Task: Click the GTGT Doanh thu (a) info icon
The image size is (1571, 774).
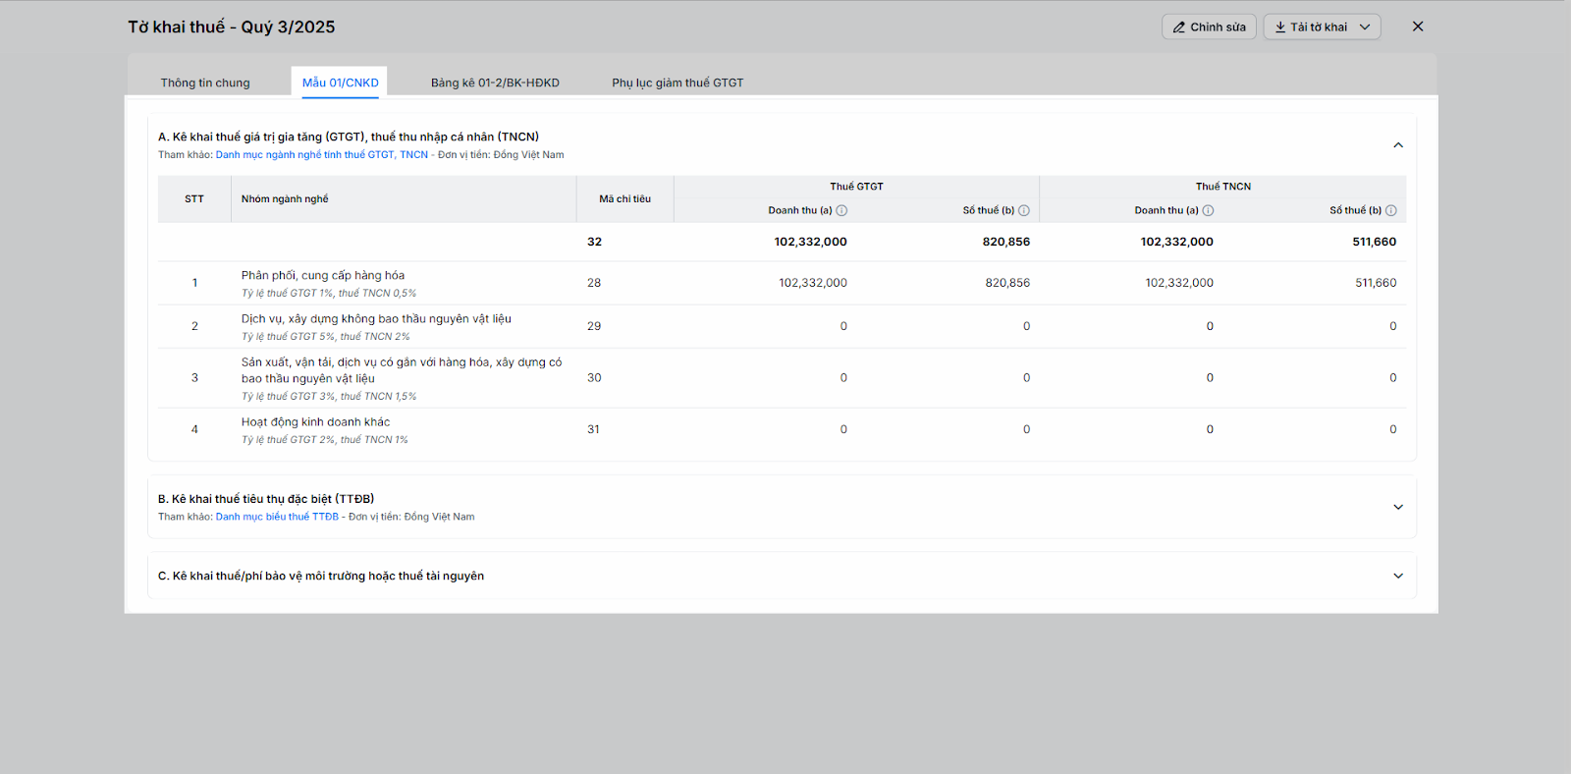Action: pos(841,210)
